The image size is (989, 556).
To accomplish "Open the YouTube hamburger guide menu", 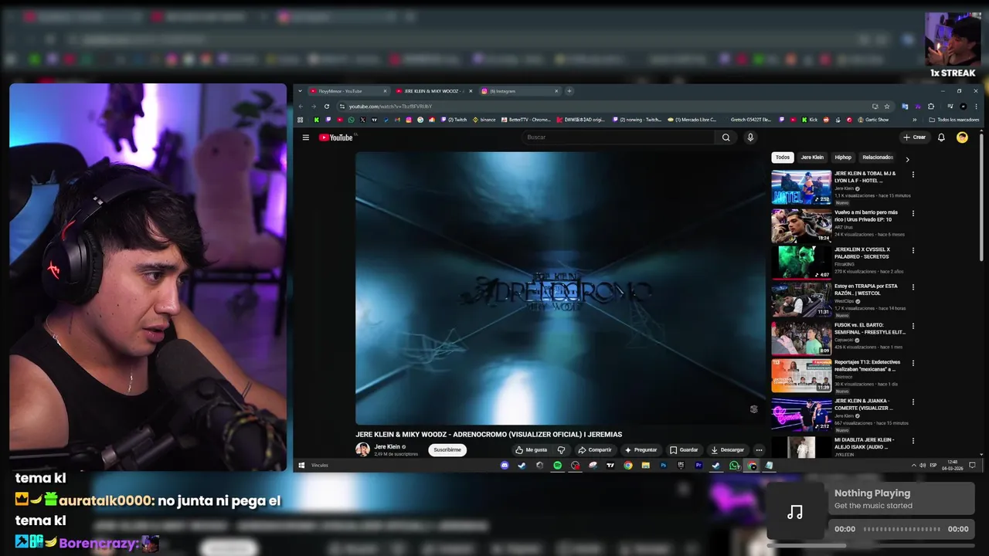I will tap(305, 137).
